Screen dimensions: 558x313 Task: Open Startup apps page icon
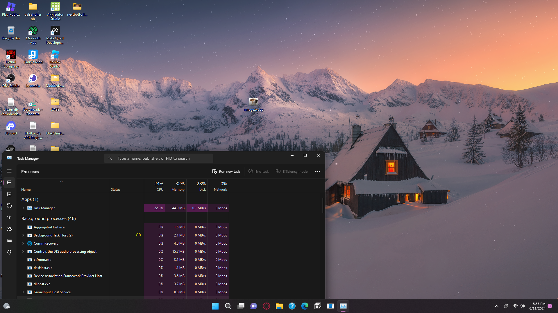(9, 217)
